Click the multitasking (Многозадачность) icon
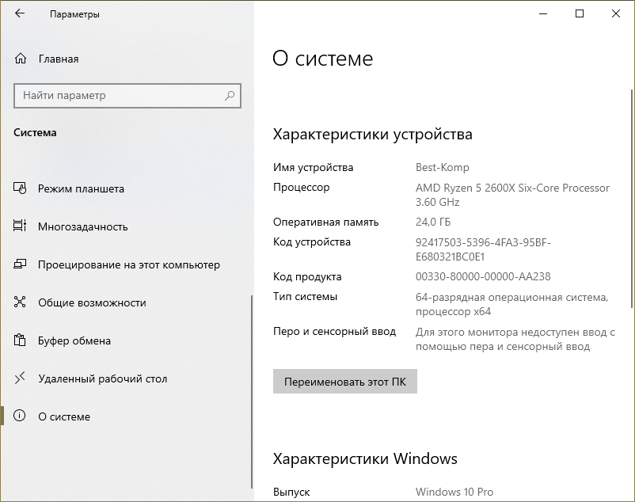 coord(21,227)
